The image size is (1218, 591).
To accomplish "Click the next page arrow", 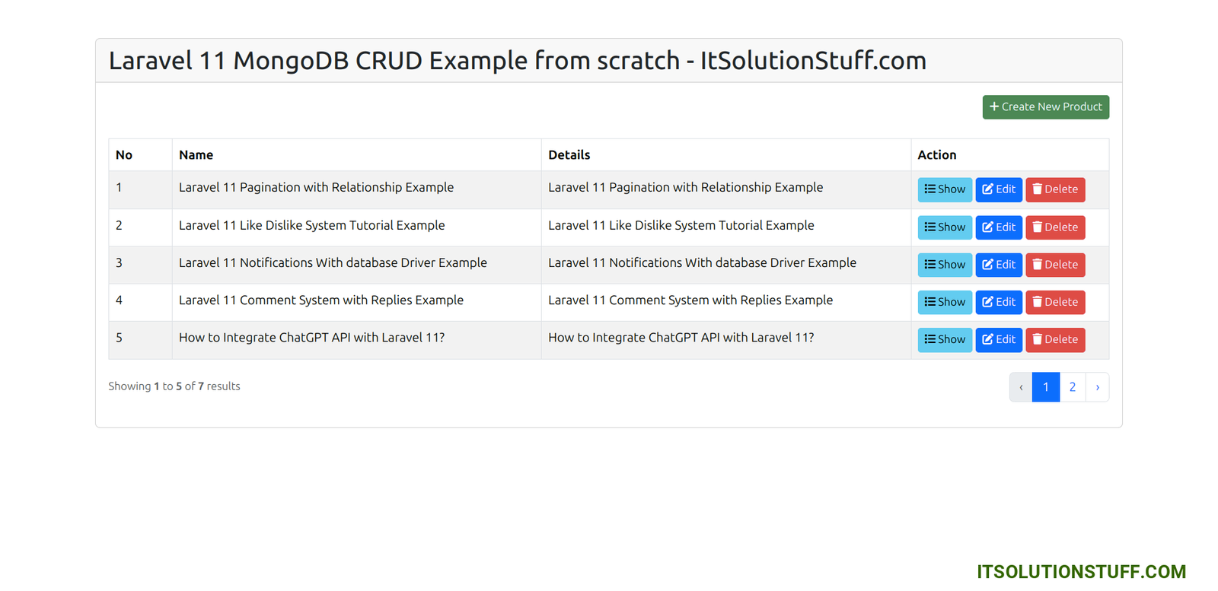I will [1097, 387].
